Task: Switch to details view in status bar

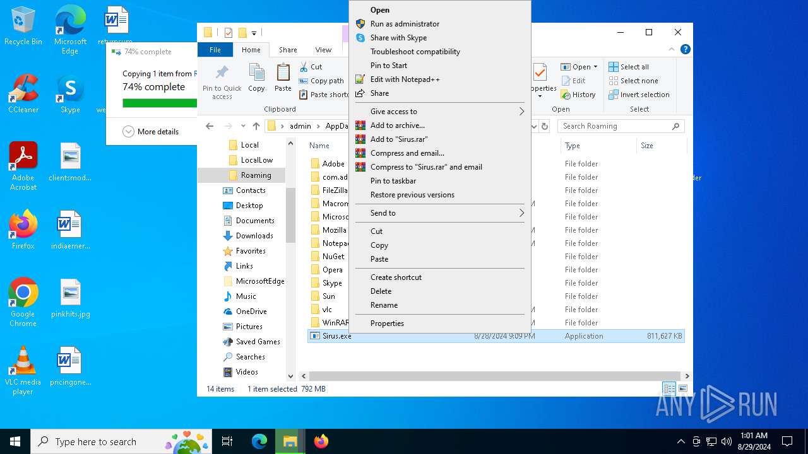Action: click(669, 388)
